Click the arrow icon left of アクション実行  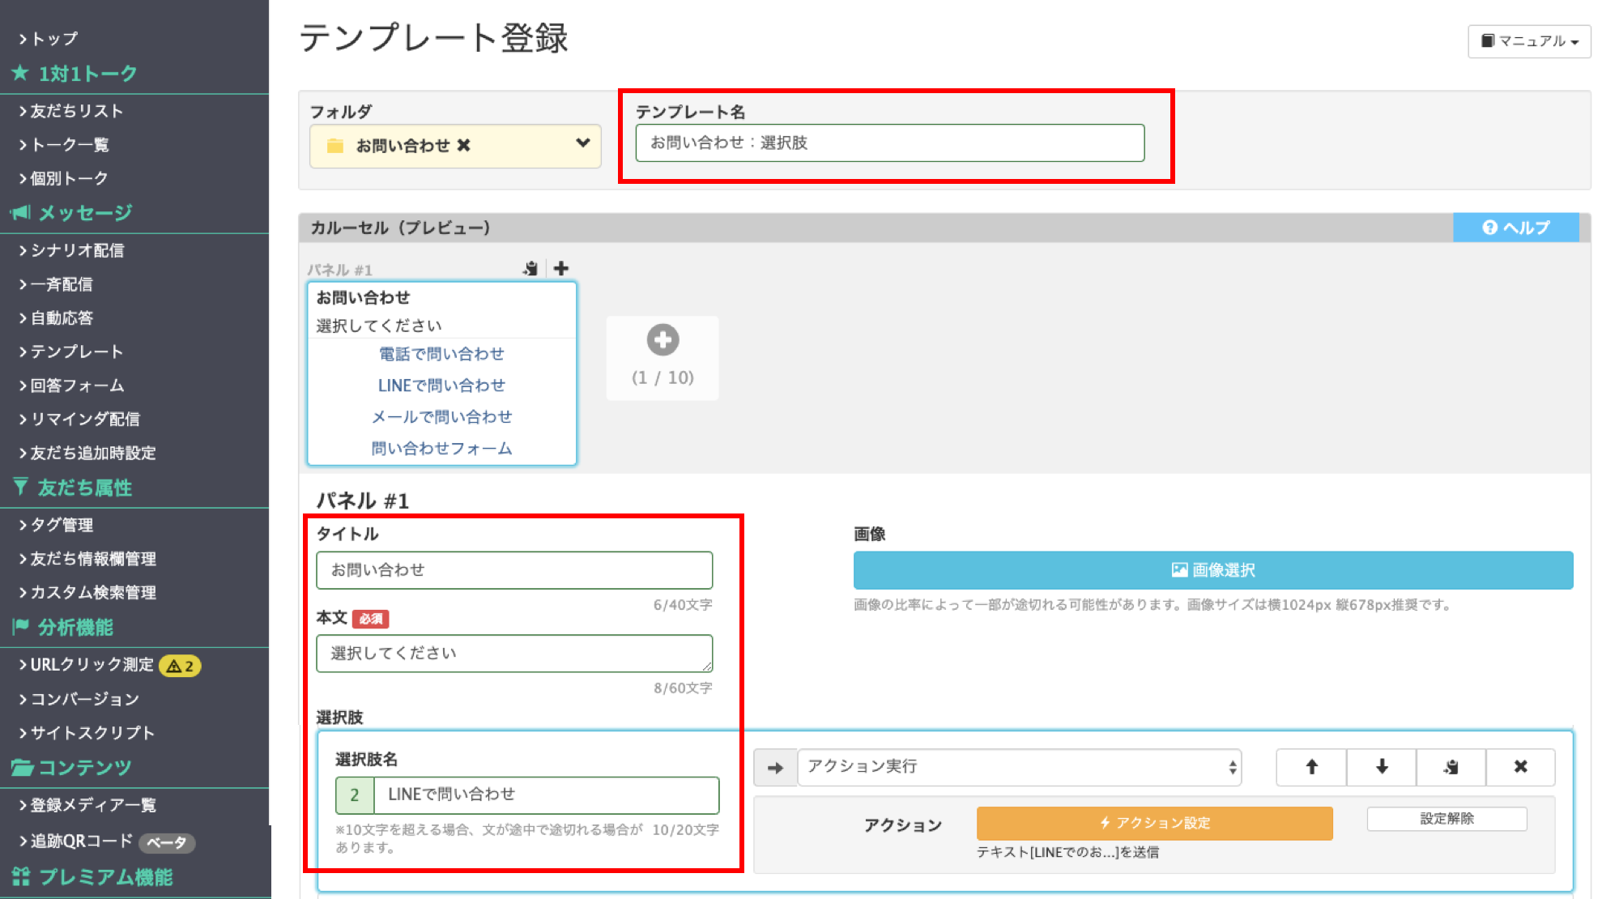[775, 768]
